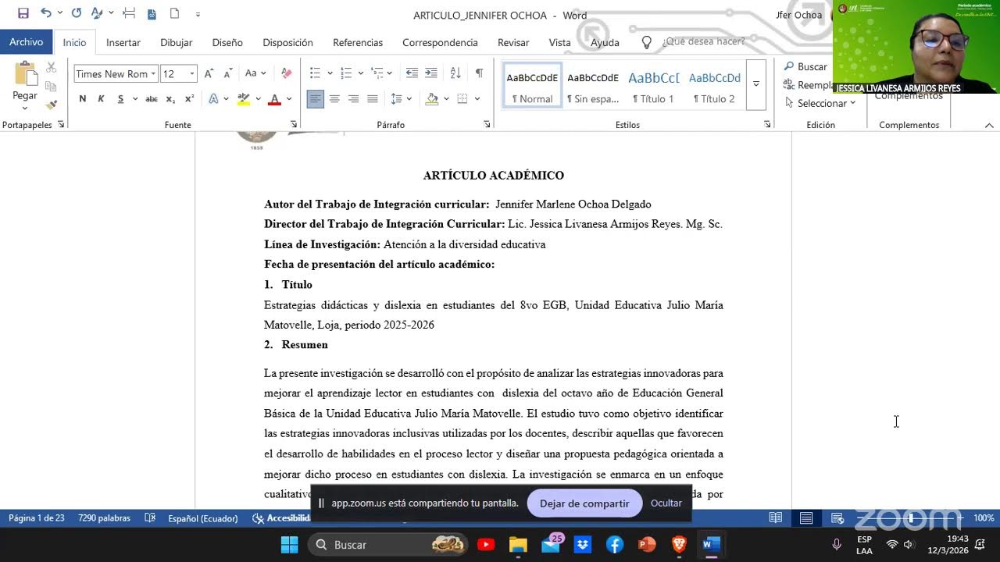The width and height of the screenshot is (1000, 562).
Task: Show paragraph marks and hidden symbols
Action: pyautogui.click(x=479, y=73)
